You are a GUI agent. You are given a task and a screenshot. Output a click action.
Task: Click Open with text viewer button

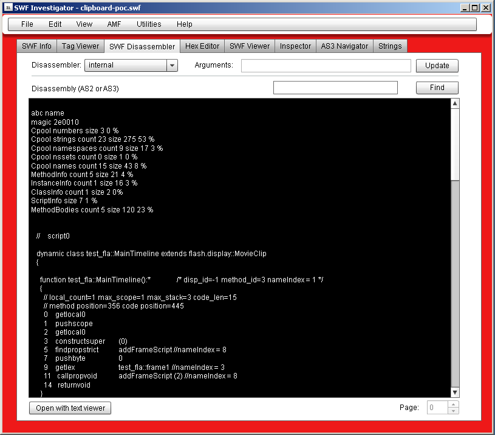click(70, 408)
